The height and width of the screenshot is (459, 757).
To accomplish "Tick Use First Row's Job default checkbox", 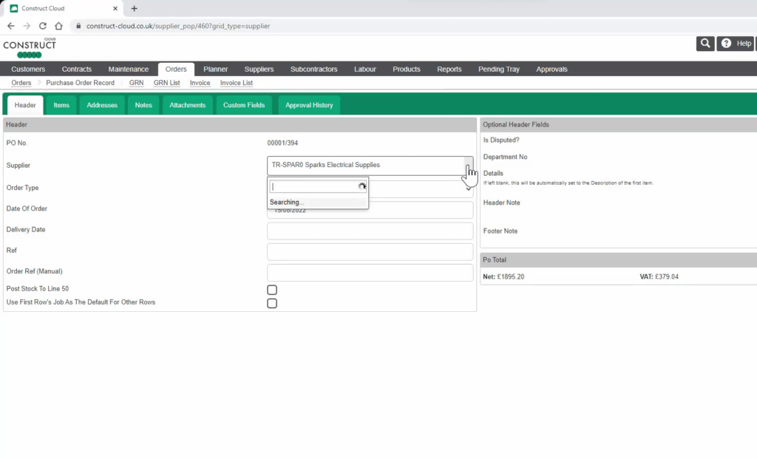I will [272, 303].
